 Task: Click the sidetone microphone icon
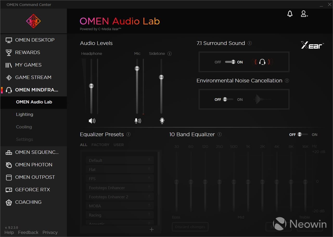point(162,121)
